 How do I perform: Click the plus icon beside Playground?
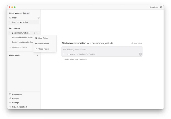coord(37,55)
